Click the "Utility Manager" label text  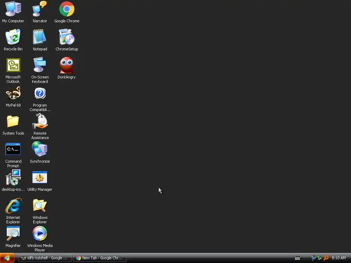tap(40, 189)
